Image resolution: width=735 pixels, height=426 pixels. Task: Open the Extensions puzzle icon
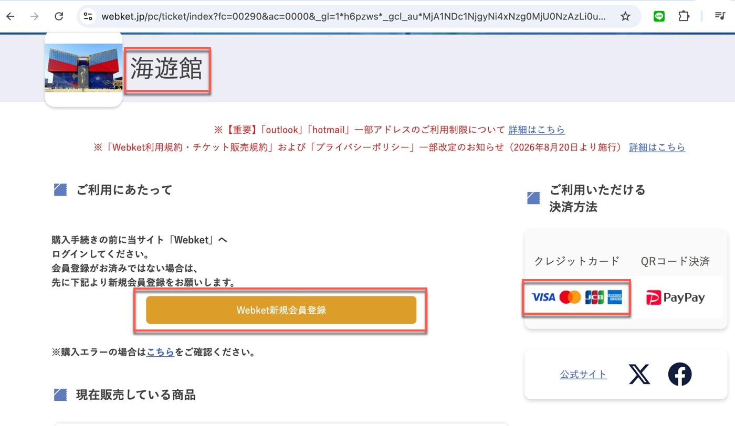[684, 16]
